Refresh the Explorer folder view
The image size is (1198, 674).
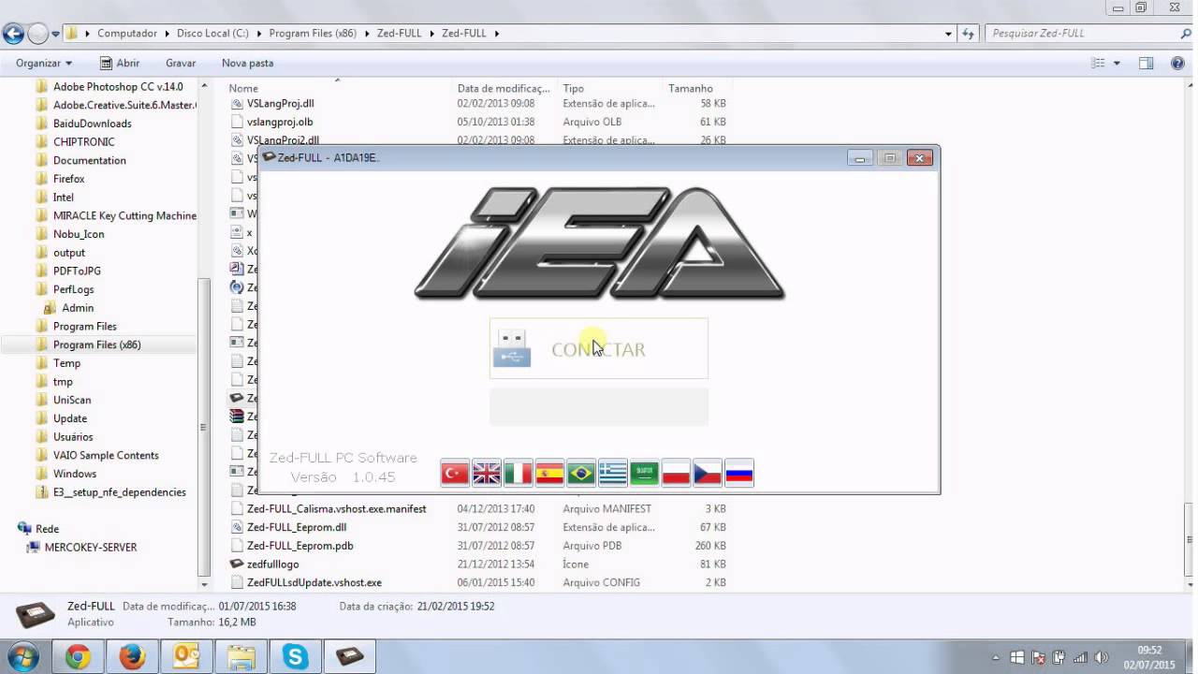pyautogui.click(x=969, y=34)
